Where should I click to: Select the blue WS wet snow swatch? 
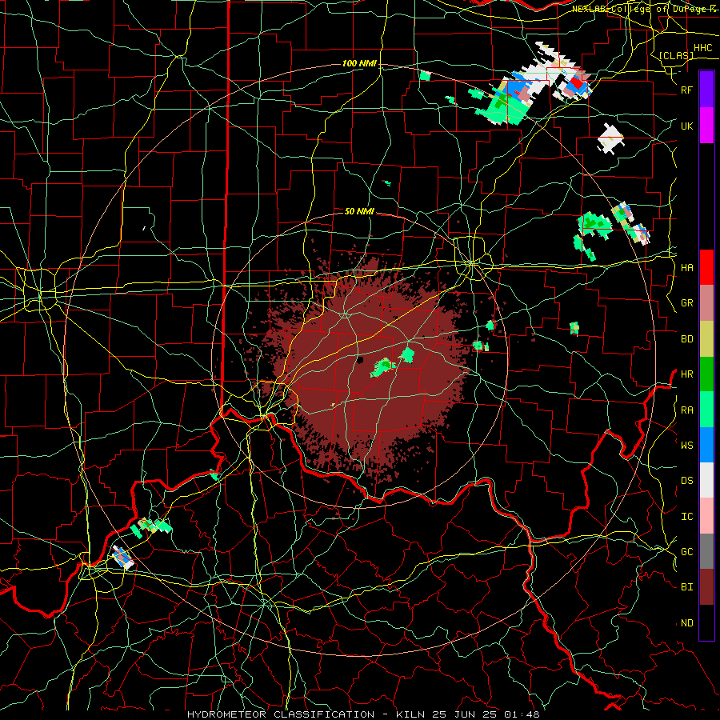click(x=706, y=445)
